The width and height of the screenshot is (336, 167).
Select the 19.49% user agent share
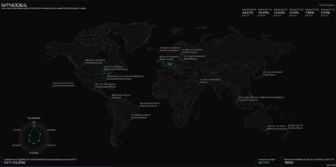click(x=263, y=13)
